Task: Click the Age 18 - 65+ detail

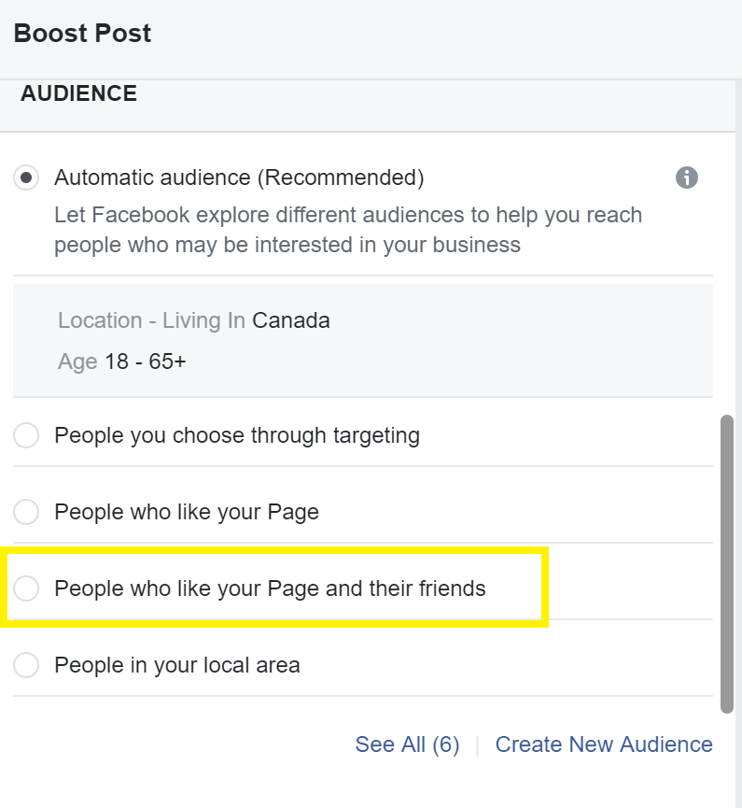Action: click(x=121, y=361)
